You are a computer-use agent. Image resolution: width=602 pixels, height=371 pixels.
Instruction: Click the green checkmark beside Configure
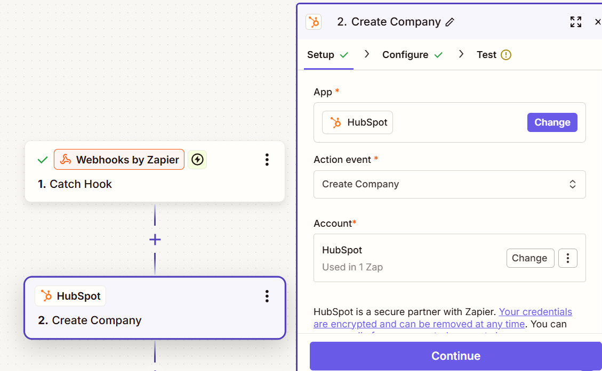pyautogui.click(x=438, y=55)
